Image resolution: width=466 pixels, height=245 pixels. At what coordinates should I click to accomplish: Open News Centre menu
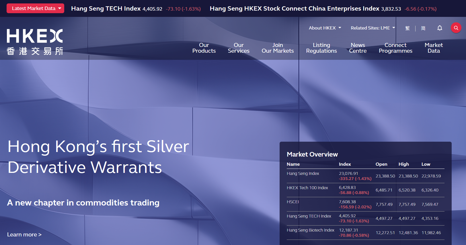[x=358, y=48]
